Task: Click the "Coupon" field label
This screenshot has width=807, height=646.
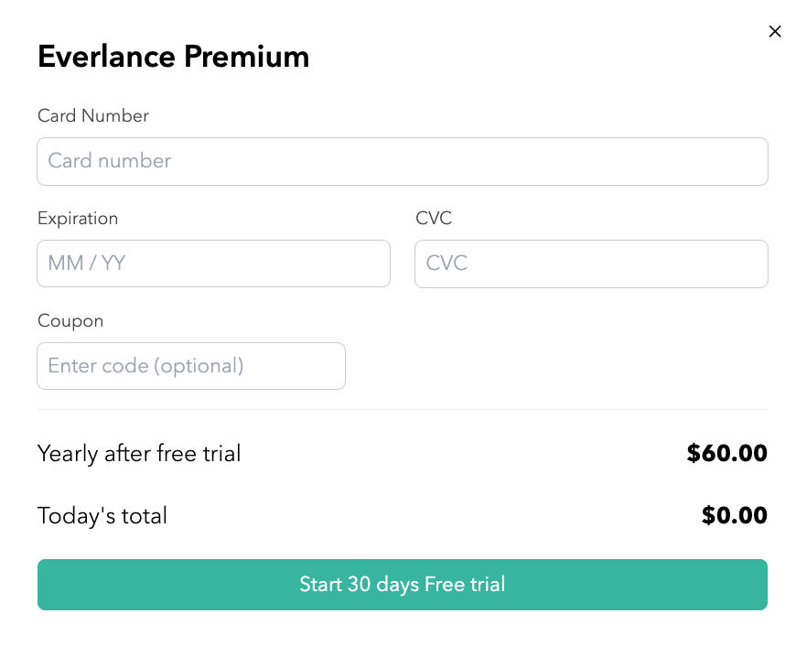Action: click(70, 321)
